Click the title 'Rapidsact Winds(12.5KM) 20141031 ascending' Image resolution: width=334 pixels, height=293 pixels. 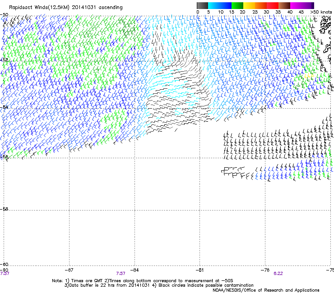[66, 8]
